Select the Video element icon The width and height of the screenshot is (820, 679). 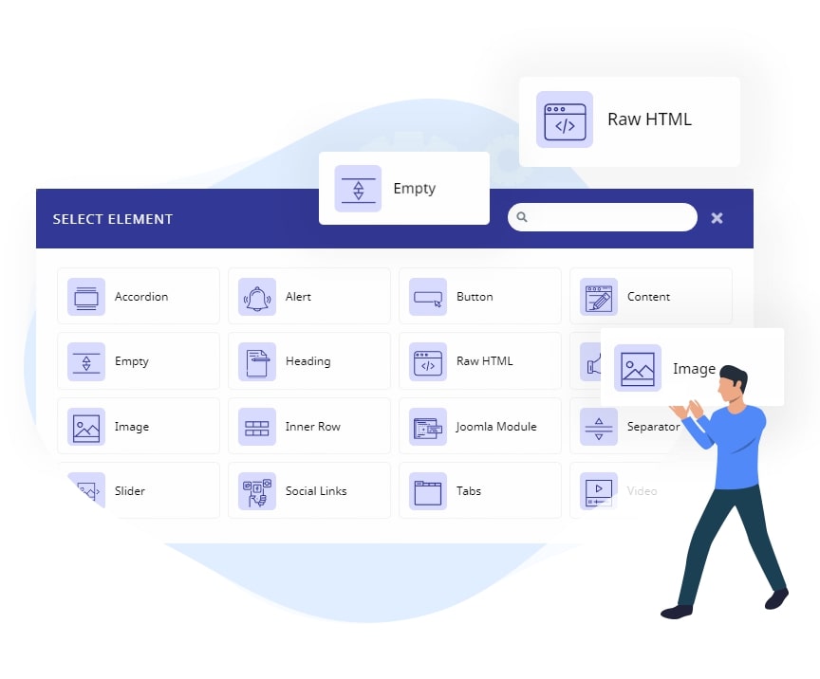pyautogui.click(x=599, y=491)
